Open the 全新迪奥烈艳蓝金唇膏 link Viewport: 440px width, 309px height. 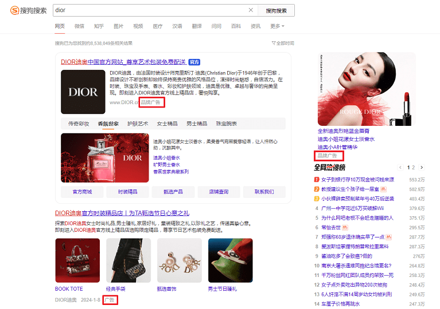pos(344,131)
